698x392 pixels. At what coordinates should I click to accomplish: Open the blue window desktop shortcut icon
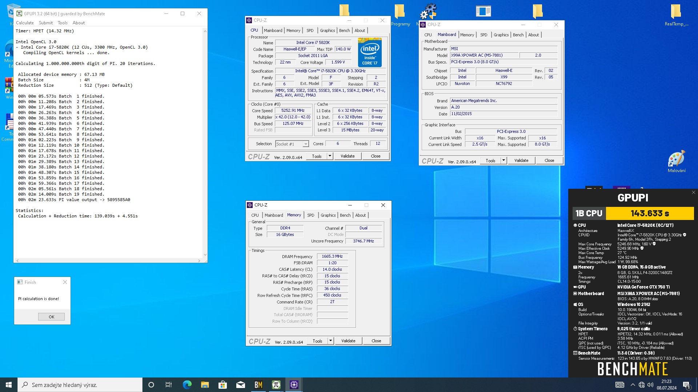coord(483,11)
